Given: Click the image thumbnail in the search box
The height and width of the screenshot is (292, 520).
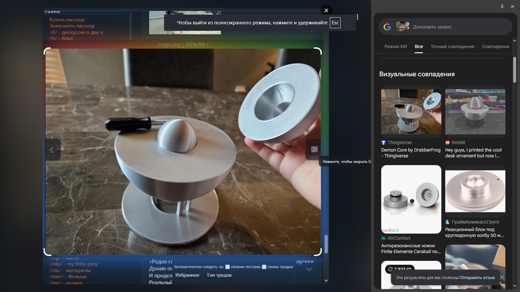Looking at the screenshot, I should [403, 27].
